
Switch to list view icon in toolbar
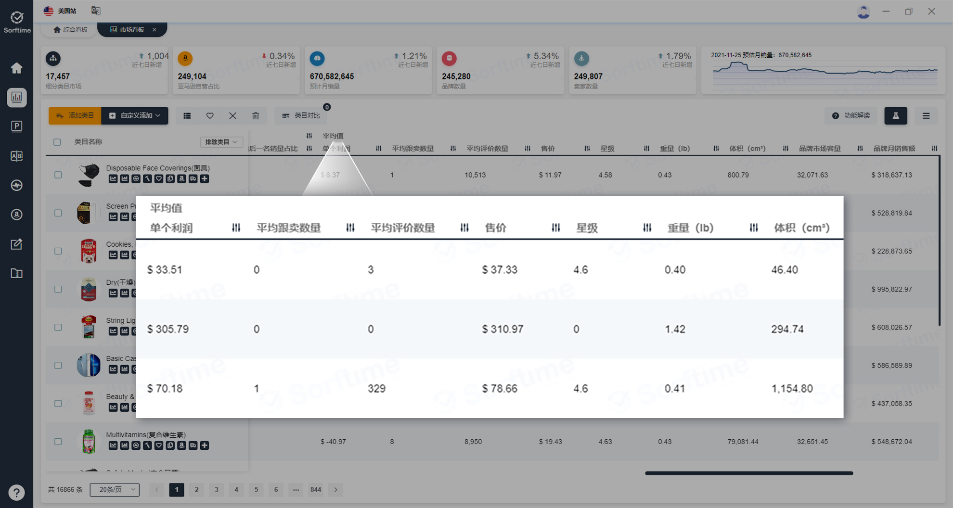187,115
